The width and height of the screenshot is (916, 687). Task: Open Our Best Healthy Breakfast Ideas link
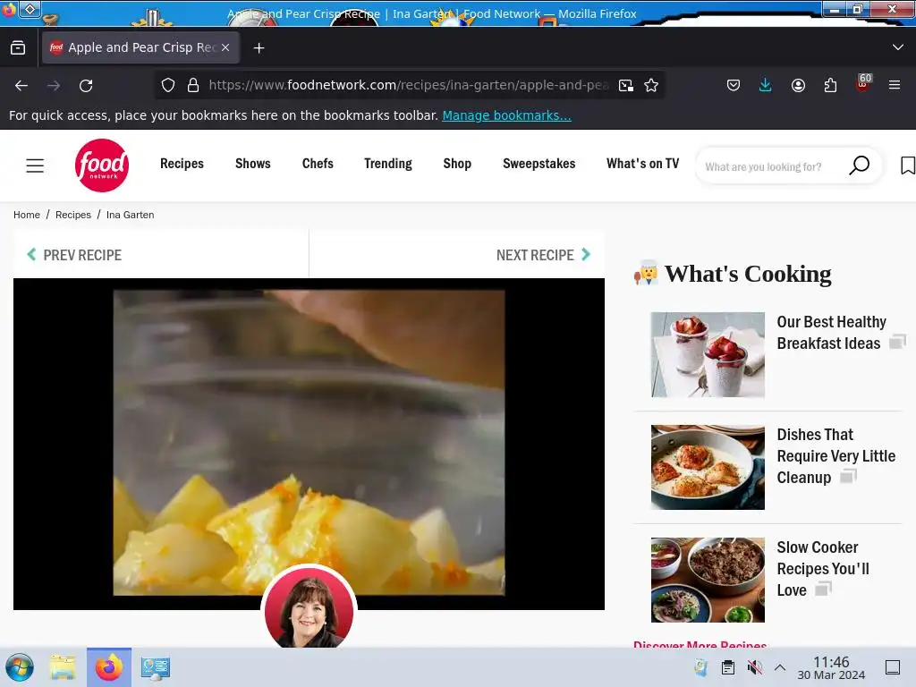[x=831, y=333]
